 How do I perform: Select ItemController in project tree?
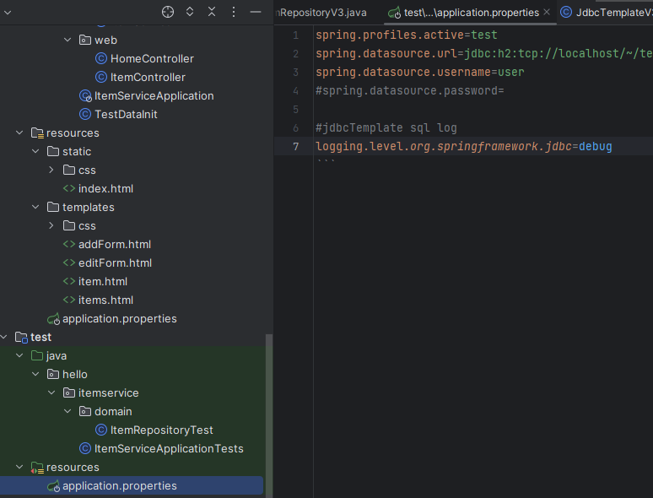pos(148,77)
